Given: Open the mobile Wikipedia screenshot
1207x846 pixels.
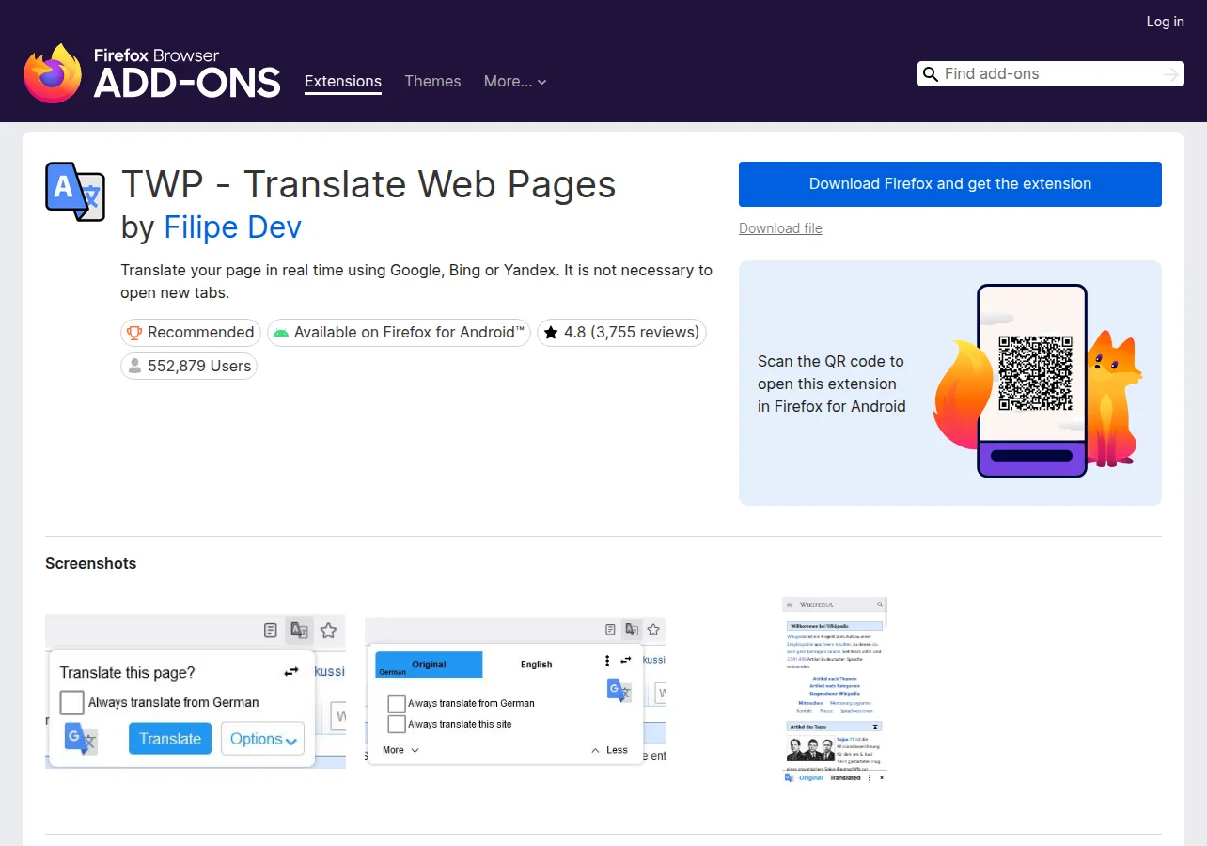Looking at the screenshot, I should tap(835, 690).
